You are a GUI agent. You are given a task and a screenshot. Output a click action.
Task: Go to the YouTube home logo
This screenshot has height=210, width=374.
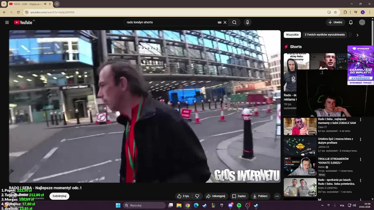(x=23, y=22)
